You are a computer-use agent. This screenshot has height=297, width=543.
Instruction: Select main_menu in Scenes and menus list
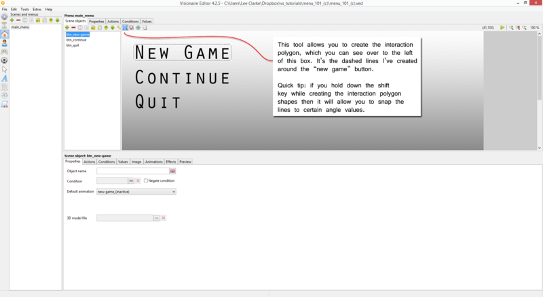(x=20, y=27)
